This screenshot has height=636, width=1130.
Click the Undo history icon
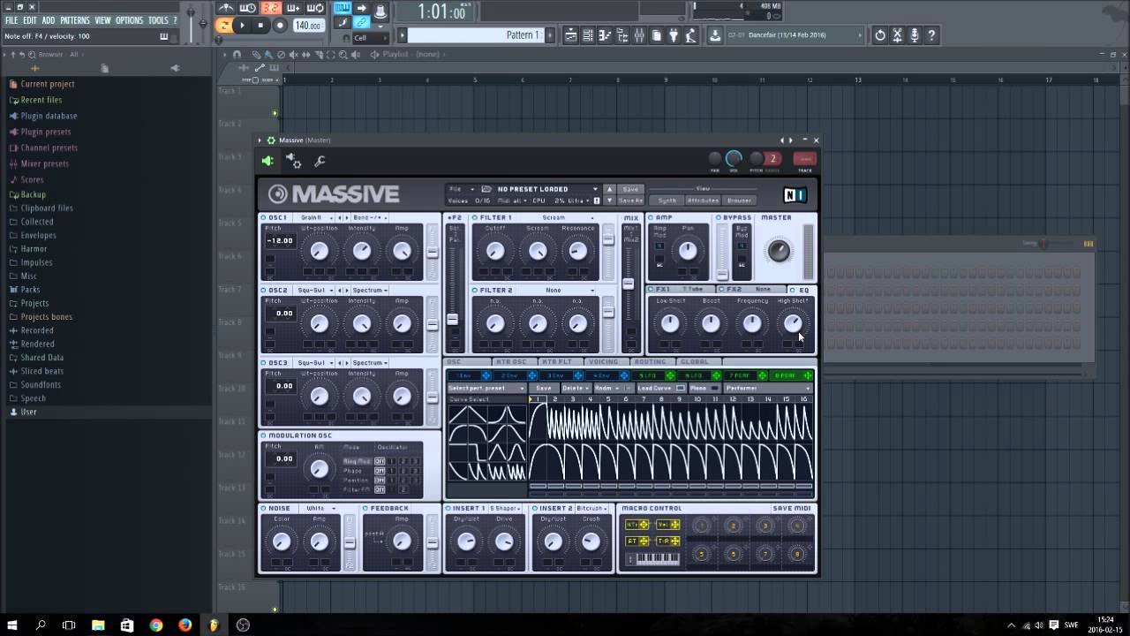tap(880, 35)
